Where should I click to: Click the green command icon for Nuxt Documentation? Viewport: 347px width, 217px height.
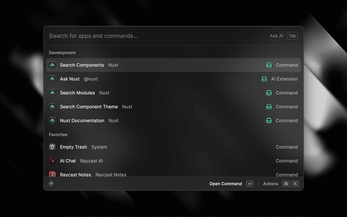coord(268,120)
